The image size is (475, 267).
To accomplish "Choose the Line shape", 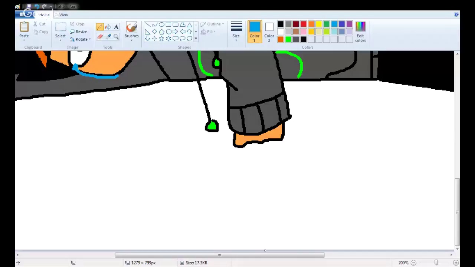I will 148,25.
